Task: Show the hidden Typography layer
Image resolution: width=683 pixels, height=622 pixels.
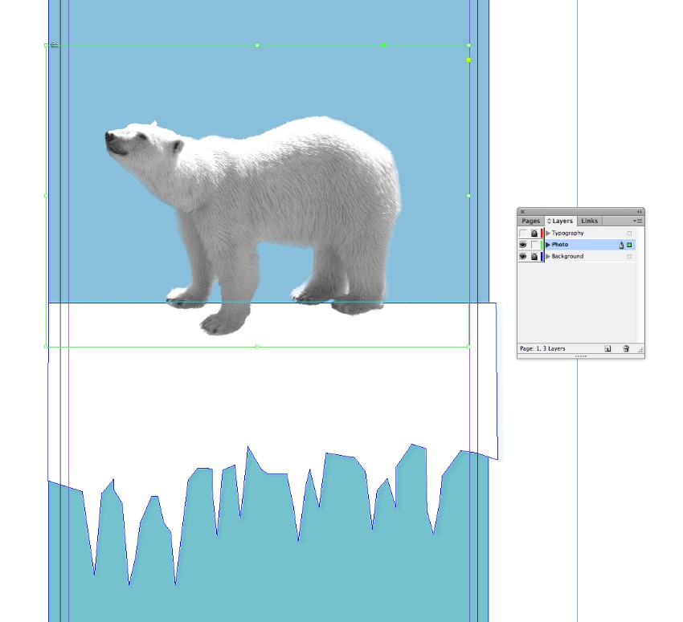Action: pyautogui.click(x=523, y=233)
